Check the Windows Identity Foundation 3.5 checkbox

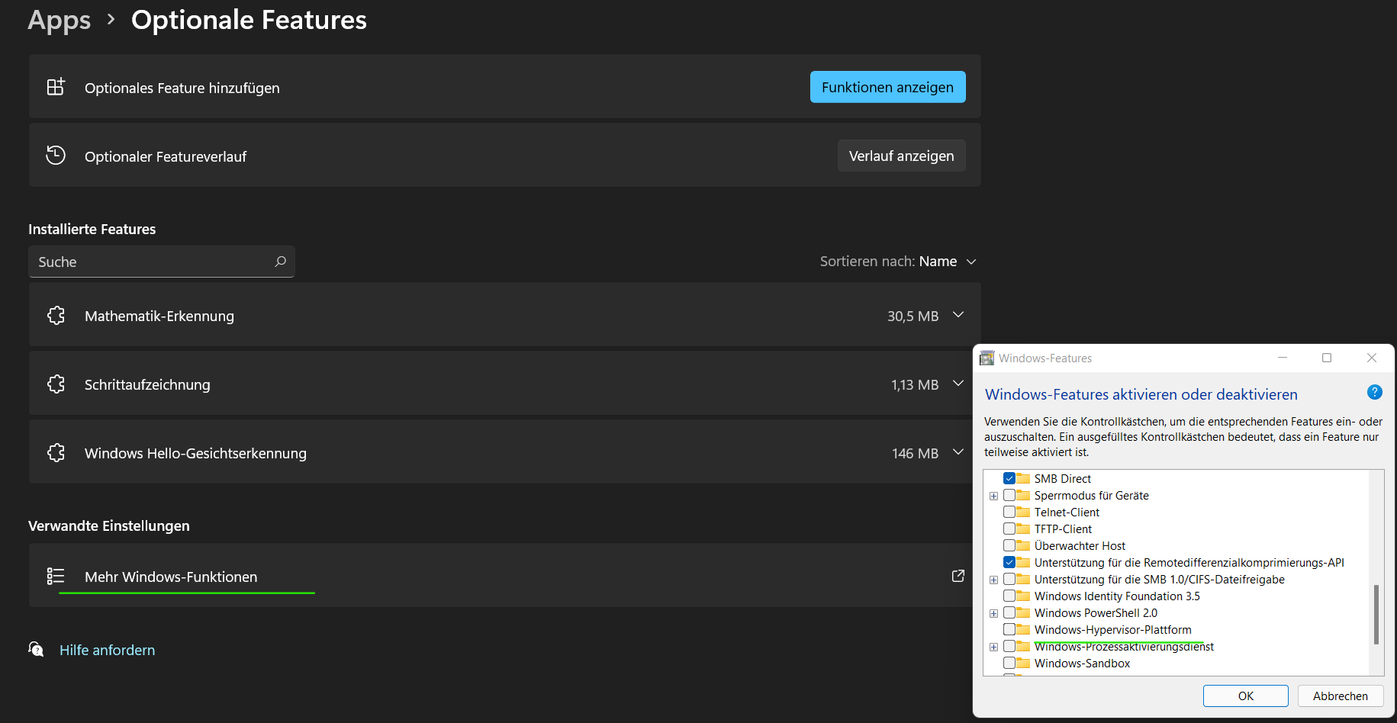click(1009, 596)
